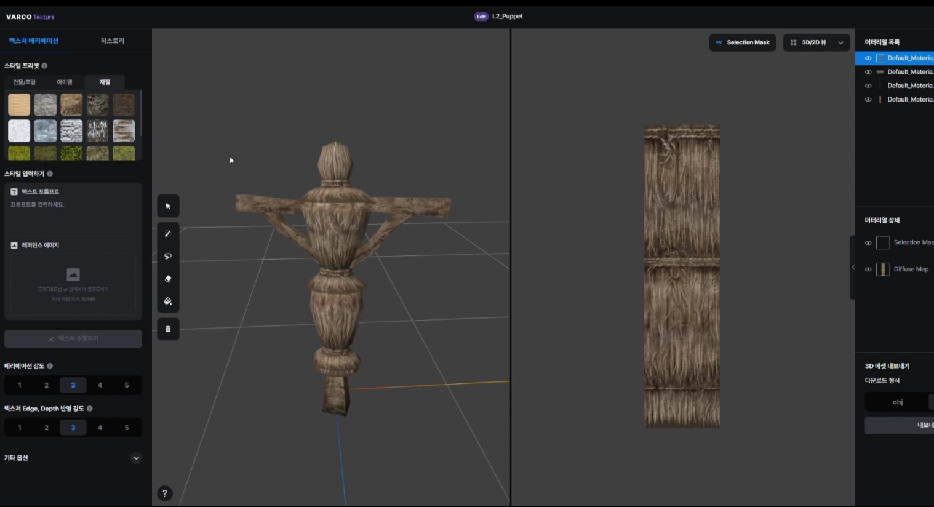Click the style preset list scrollbar
The height and width of the screenshot is (507, 934).
141,114
